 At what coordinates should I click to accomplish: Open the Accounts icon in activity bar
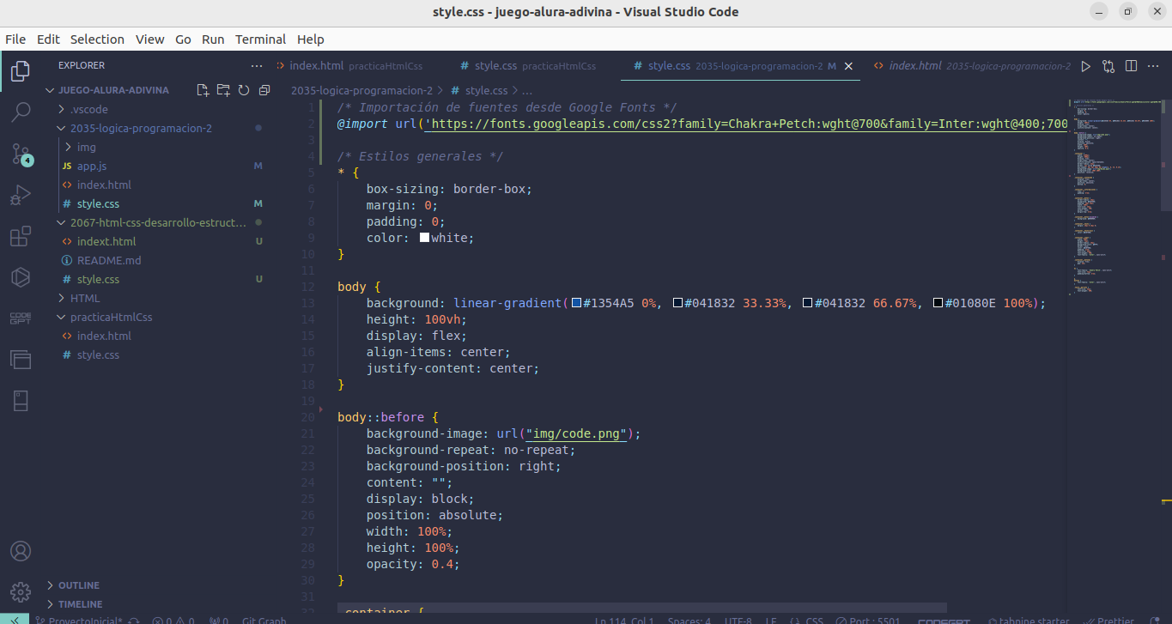pyautogui.click(x=21, y=551)
